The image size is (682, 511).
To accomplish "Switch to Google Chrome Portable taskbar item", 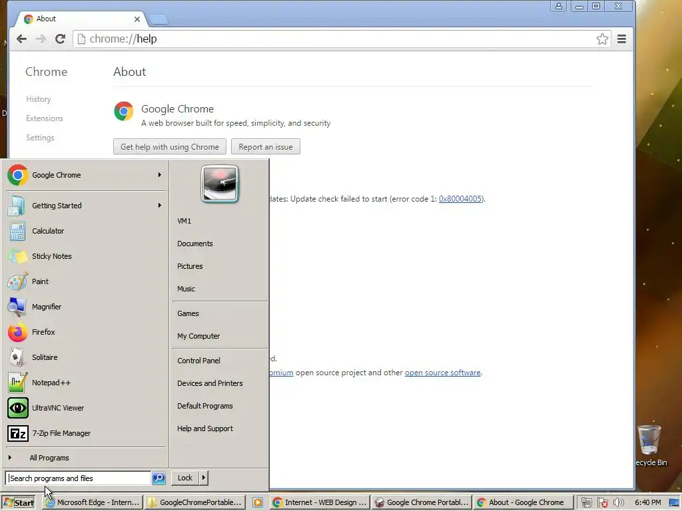I will click(422, 502).
